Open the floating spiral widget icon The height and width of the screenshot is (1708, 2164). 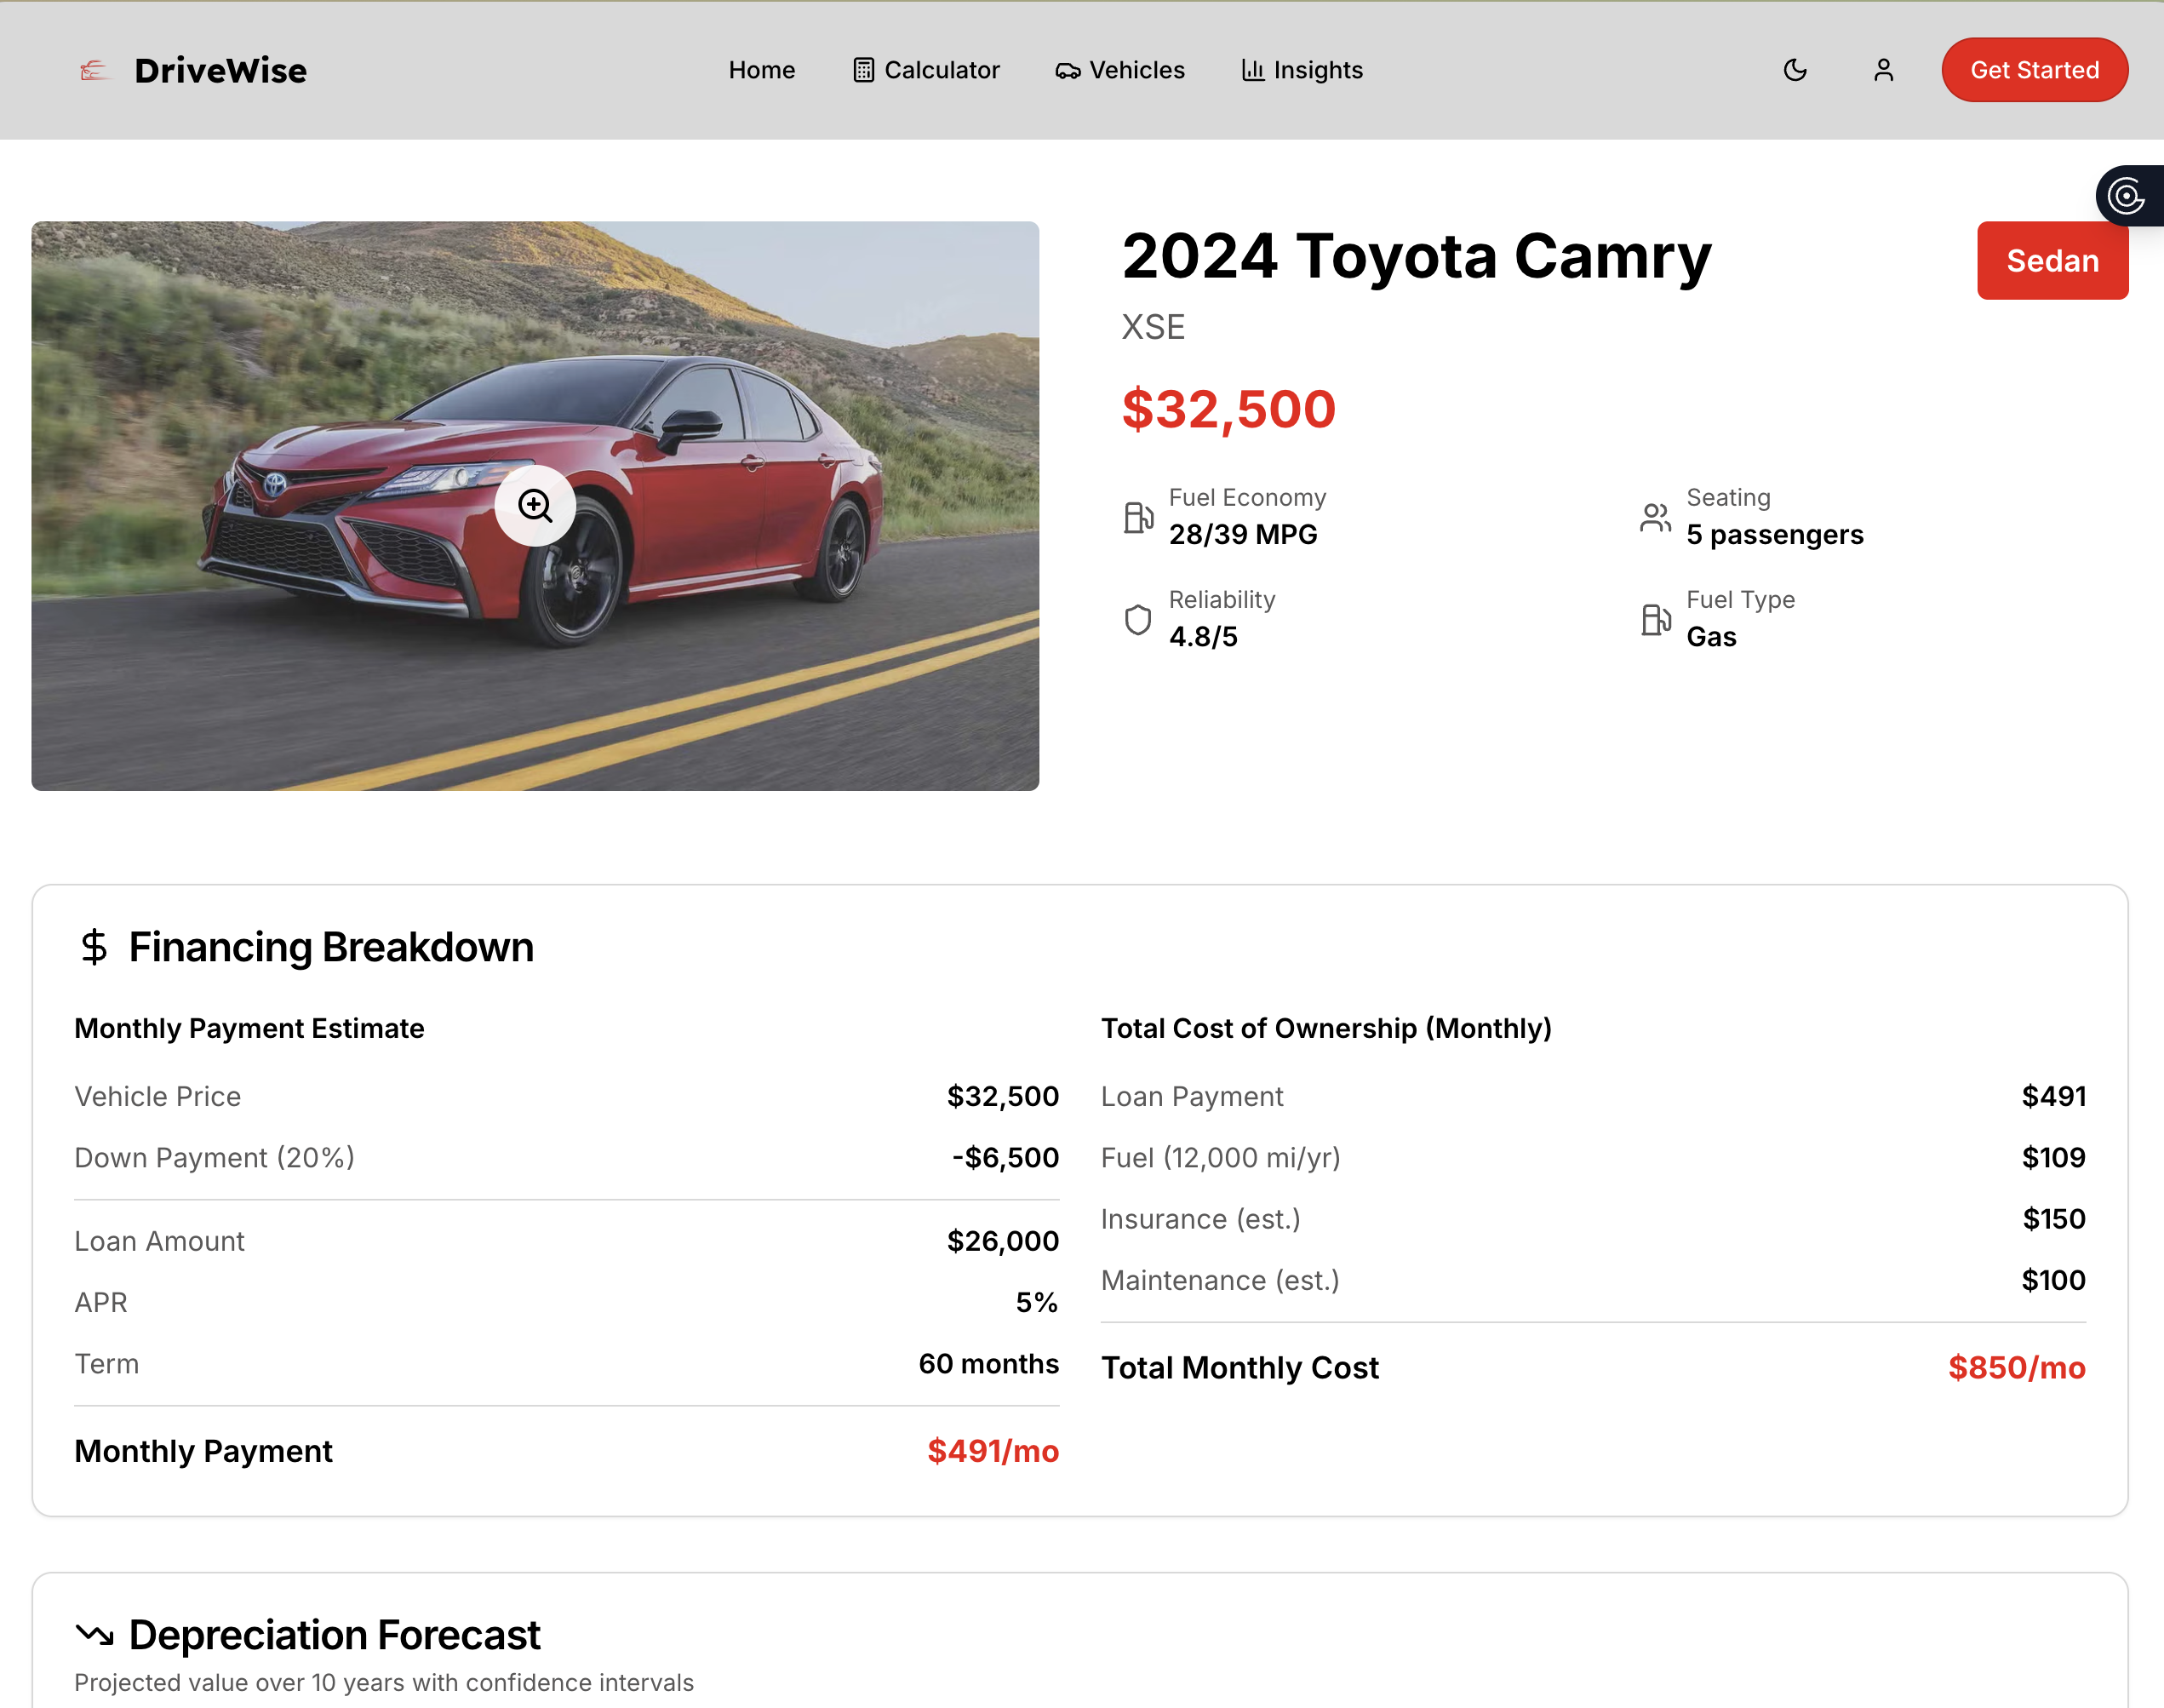(x=2126, y=196)
